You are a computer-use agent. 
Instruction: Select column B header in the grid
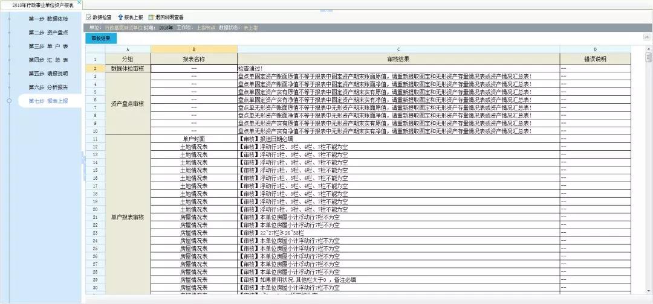pyautogui.click(x=193, y=49)
